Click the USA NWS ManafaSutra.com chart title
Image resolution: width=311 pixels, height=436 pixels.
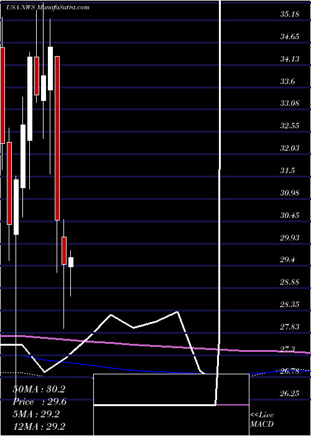[48, 7]
